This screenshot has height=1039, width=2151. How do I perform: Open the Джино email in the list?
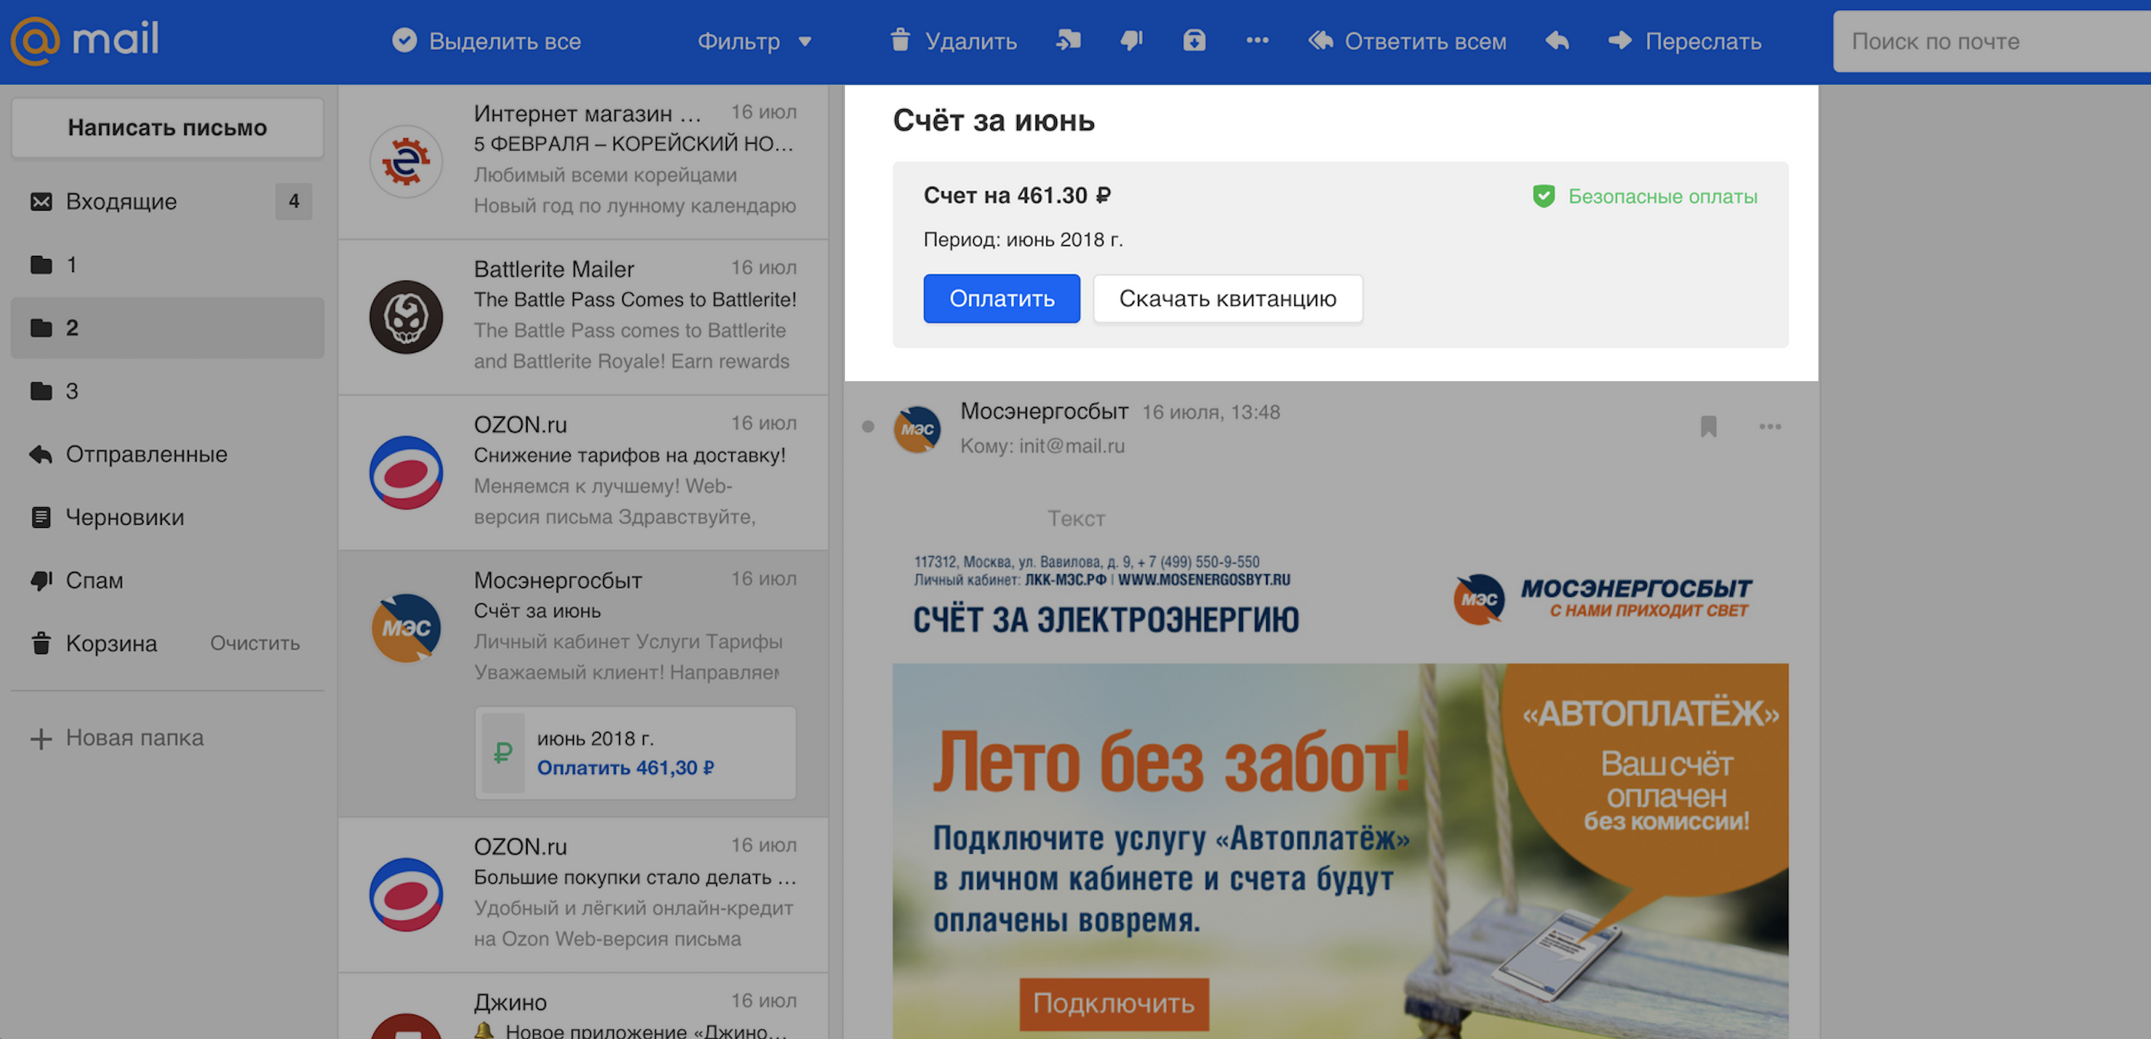tap(583, 1007)
